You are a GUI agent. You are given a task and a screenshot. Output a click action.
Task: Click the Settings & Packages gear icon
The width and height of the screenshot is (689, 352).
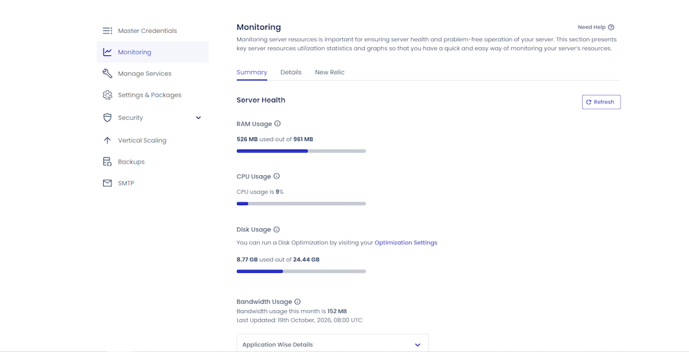click(107, 95)
